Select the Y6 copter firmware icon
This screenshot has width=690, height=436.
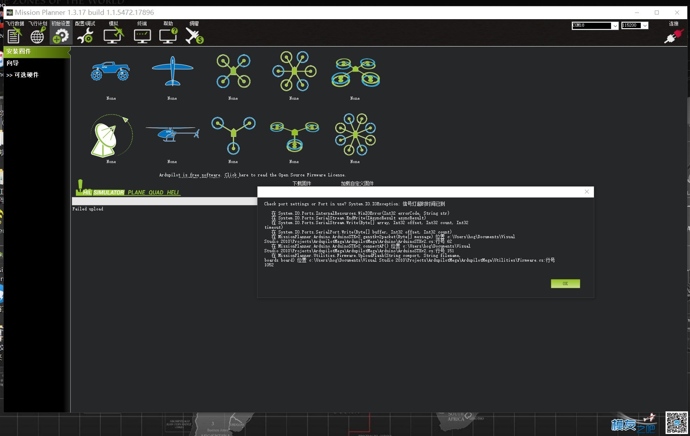click(294, 136)
